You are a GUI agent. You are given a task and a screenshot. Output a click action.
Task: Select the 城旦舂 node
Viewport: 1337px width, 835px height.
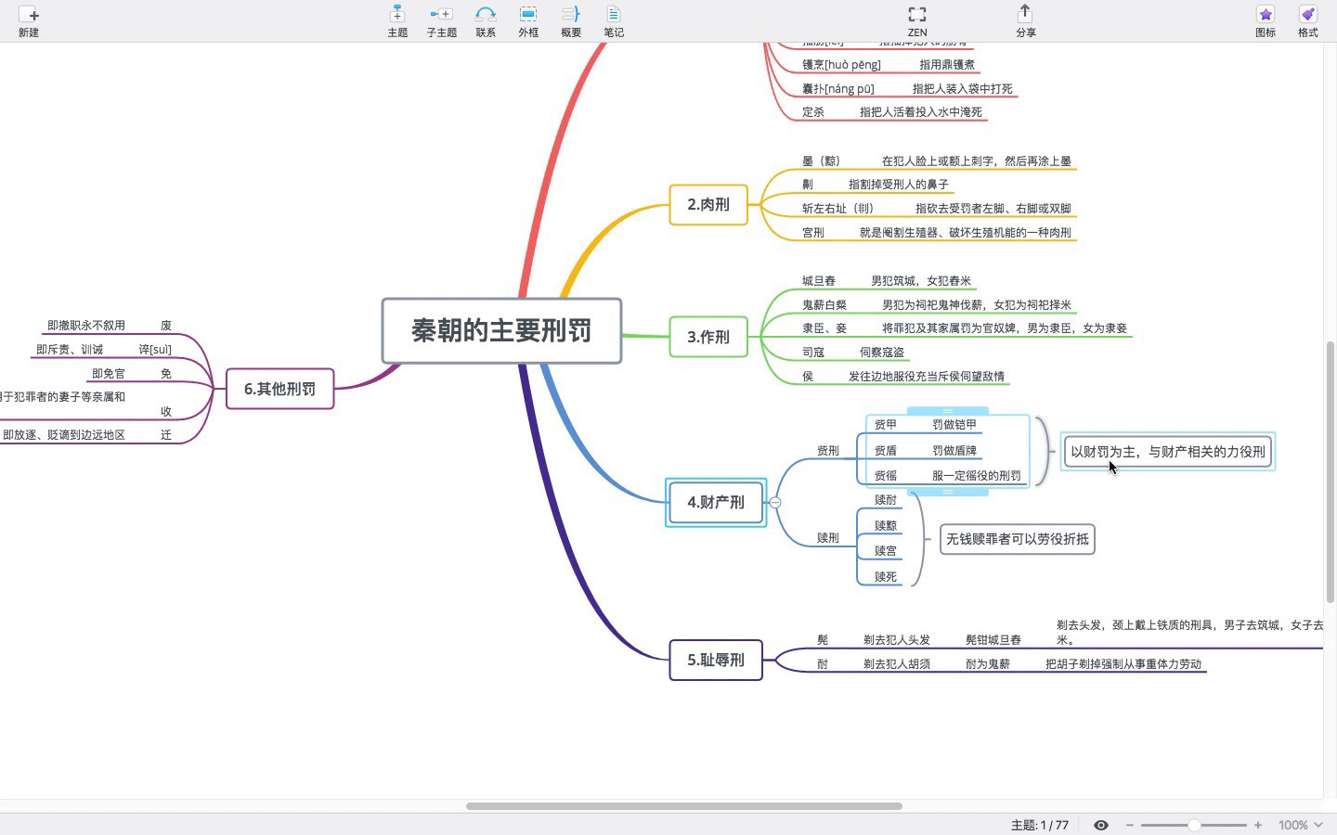pos(819,281)
